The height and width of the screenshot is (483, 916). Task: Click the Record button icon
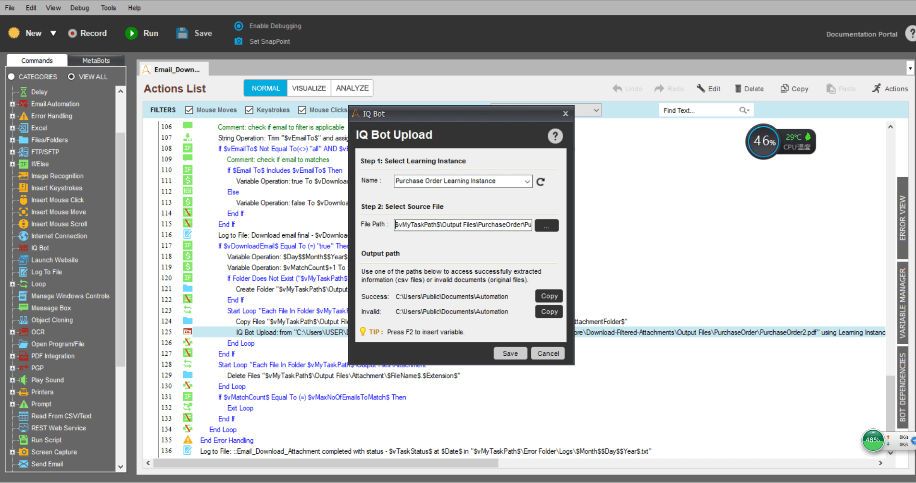73,33
